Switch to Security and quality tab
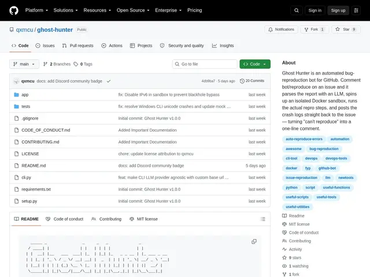Viewport: 370px width, 277px height. pyautogui.click(x=182, y=46)
